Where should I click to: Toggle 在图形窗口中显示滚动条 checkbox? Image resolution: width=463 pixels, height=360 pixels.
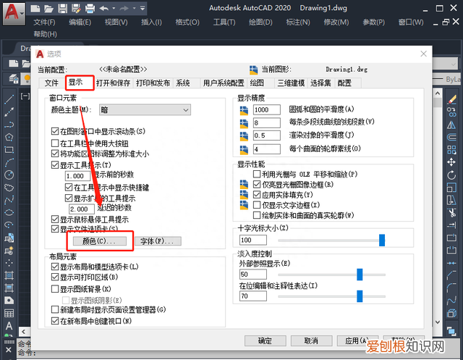[x=55, y=131]
